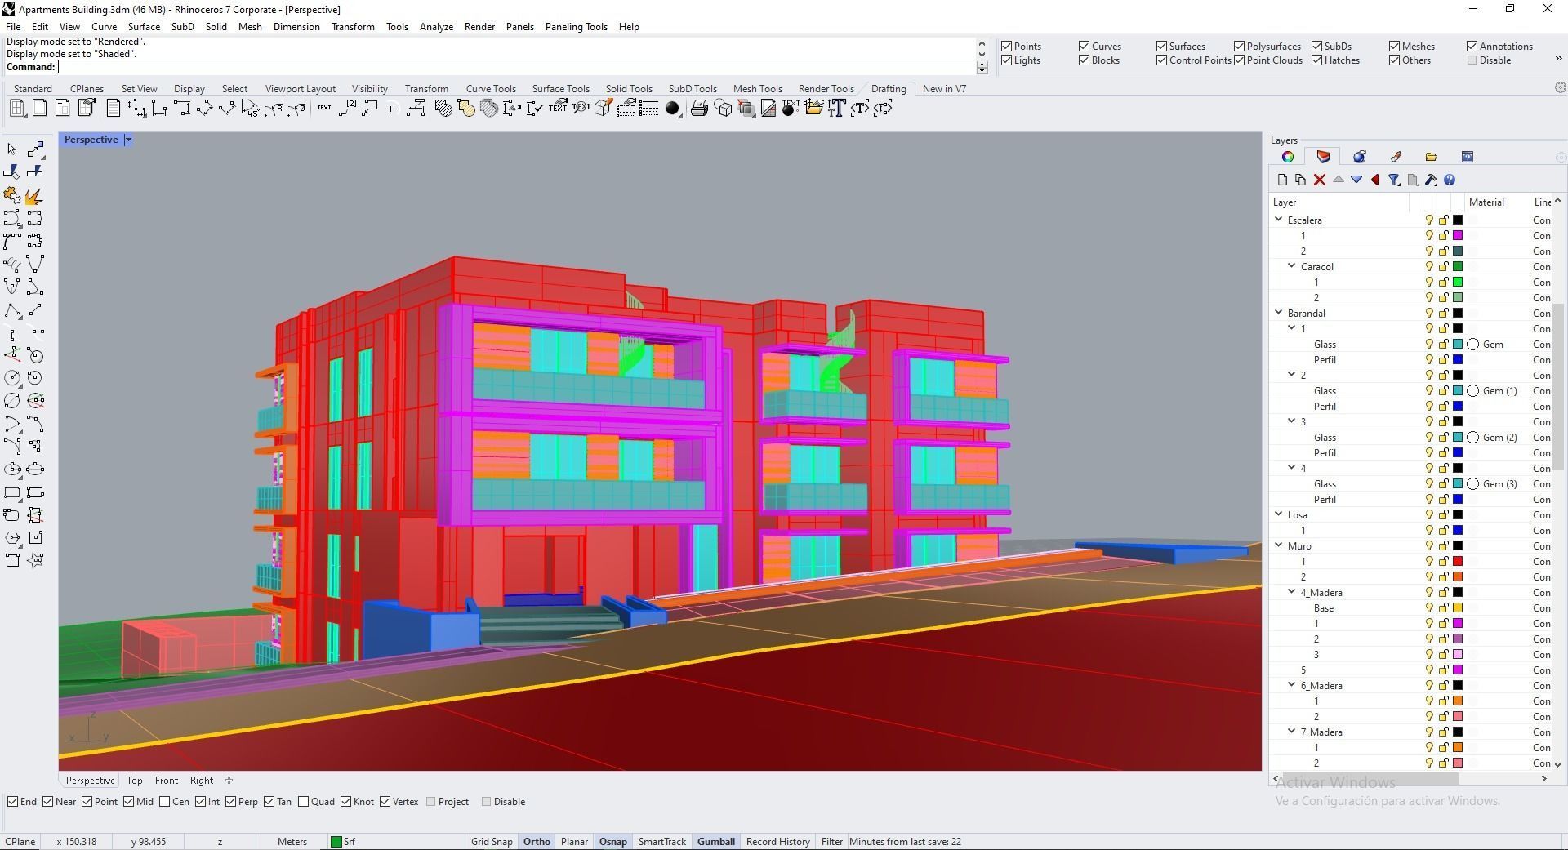Screen dimensions: 1568x850
Task: Select the Angle Dimension tool
Action: [x=250, y=108]
